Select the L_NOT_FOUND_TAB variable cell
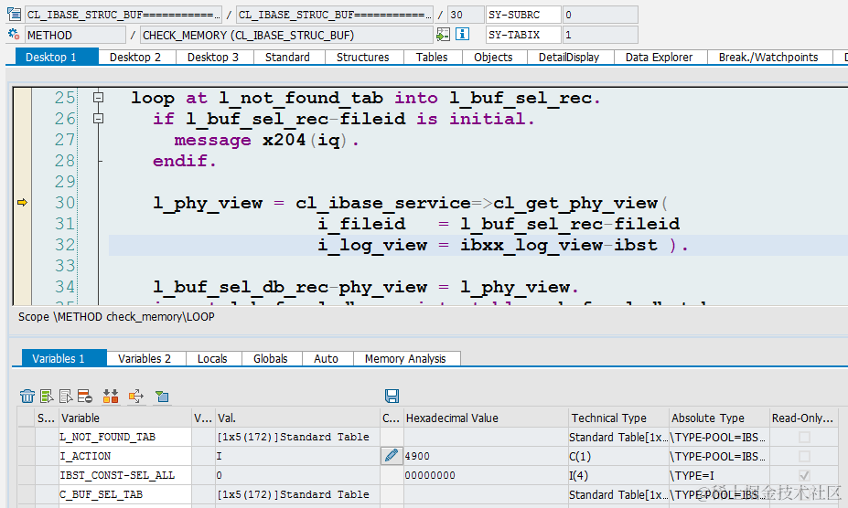The height and width of the screenshot is (508, 848). 125,437
